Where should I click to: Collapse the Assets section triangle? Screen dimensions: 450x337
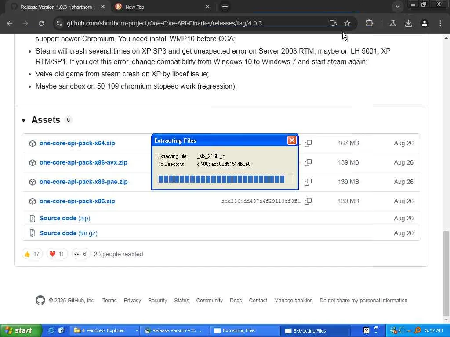point(24,120)
